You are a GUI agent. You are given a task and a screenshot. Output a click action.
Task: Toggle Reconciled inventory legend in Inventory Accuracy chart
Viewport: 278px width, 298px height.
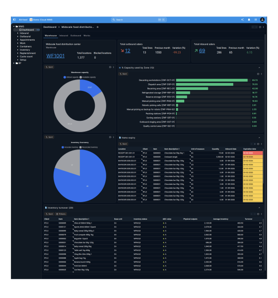tap(88, 148)
